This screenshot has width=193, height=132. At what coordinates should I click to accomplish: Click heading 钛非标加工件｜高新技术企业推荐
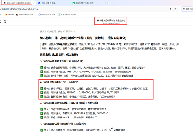(x=83, y=38)
